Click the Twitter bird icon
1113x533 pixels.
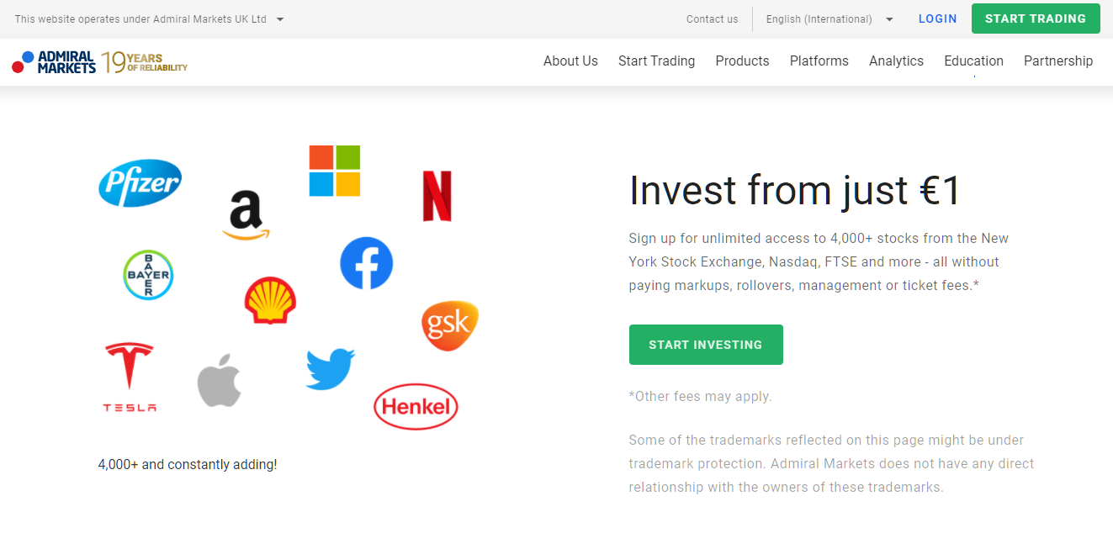(x=330, y=369)
